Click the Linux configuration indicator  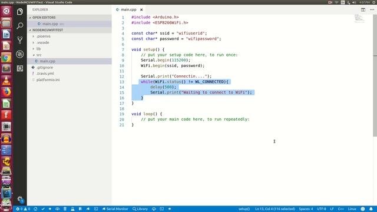click(352, 209)
